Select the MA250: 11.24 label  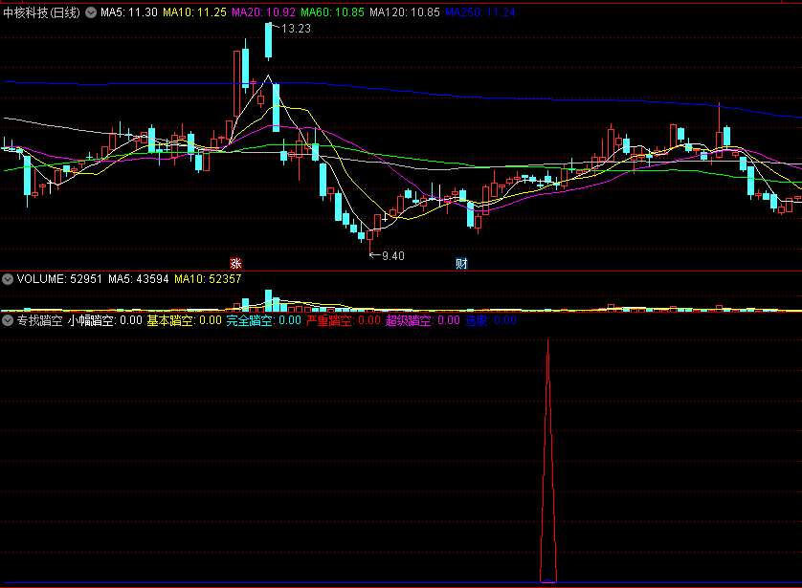pos(480,12)
